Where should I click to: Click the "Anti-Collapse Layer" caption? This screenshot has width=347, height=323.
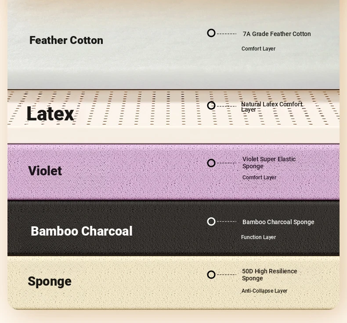[264, 291]
